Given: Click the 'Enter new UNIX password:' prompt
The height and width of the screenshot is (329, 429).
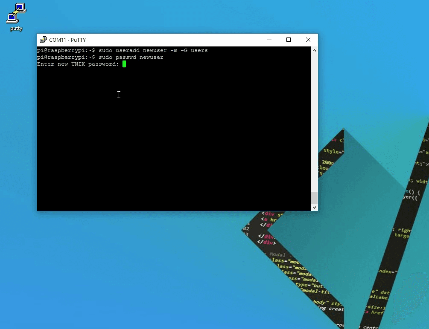Looking at the screenshot, I should click(78, 64).
